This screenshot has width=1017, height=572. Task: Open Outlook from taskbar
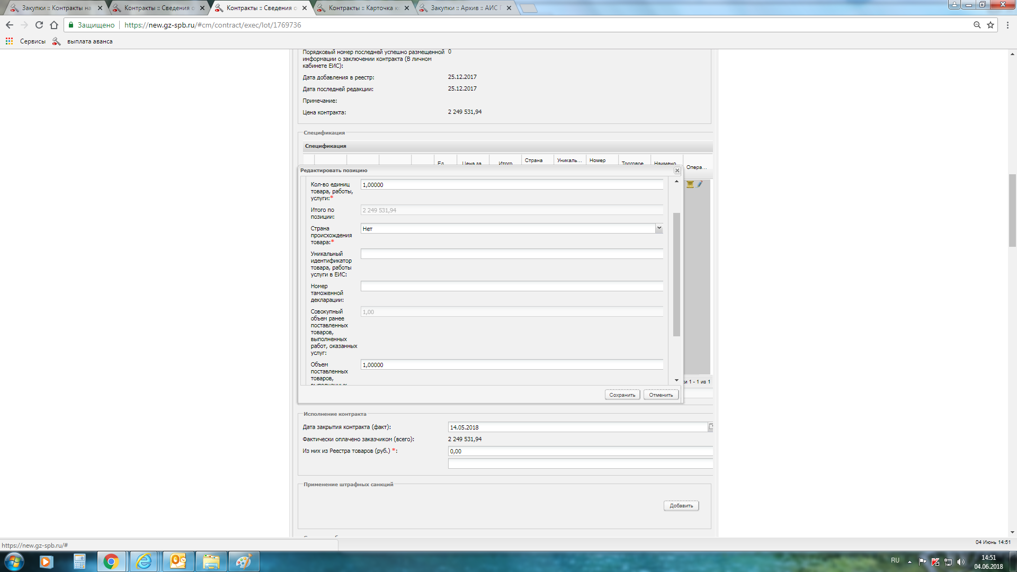click(178, 561)
